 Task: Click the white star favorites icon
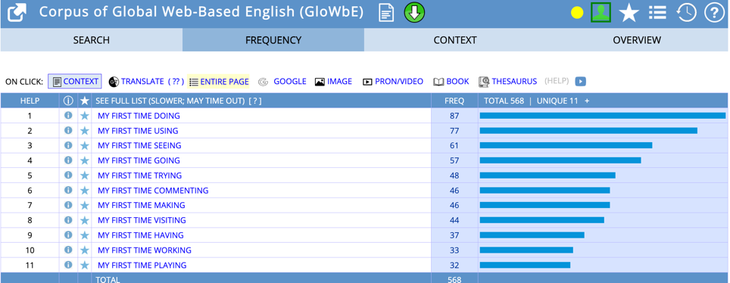tap(629, 13)
